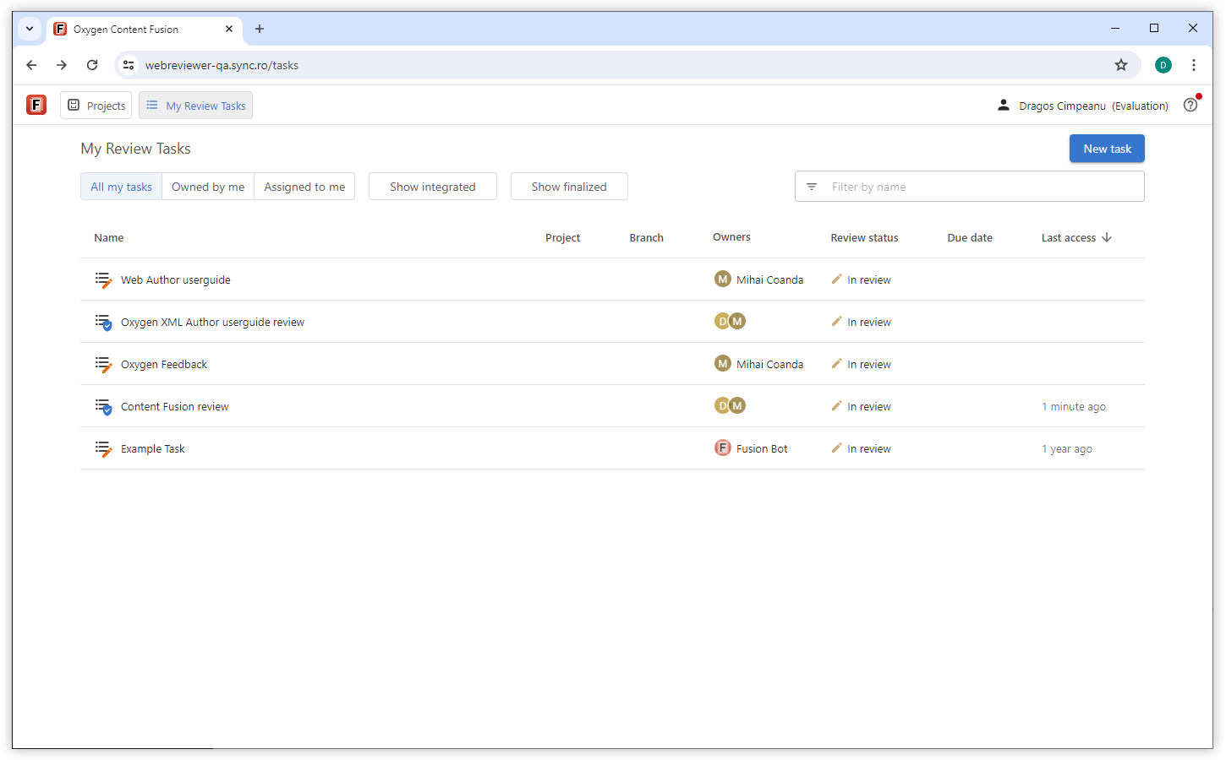Open the Web Author userguide task

pos(176,280)
